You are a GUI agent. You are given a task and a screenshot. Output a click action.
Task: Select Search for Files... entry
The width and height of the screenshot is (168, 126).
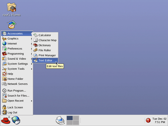click(x=17, y=96)
